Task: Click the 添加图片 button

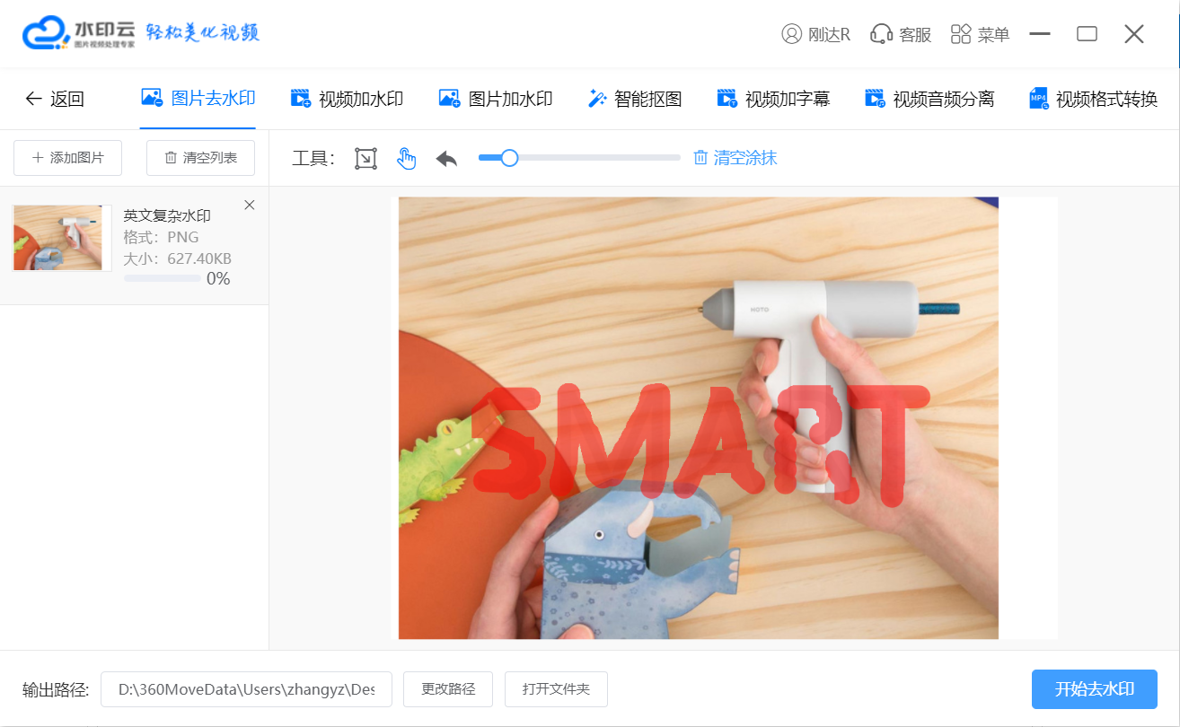Action: point(68,158)
